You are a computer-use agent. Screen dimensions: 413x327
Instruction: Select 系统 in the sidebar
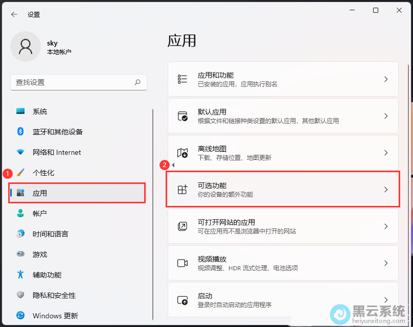pos(40,111)
